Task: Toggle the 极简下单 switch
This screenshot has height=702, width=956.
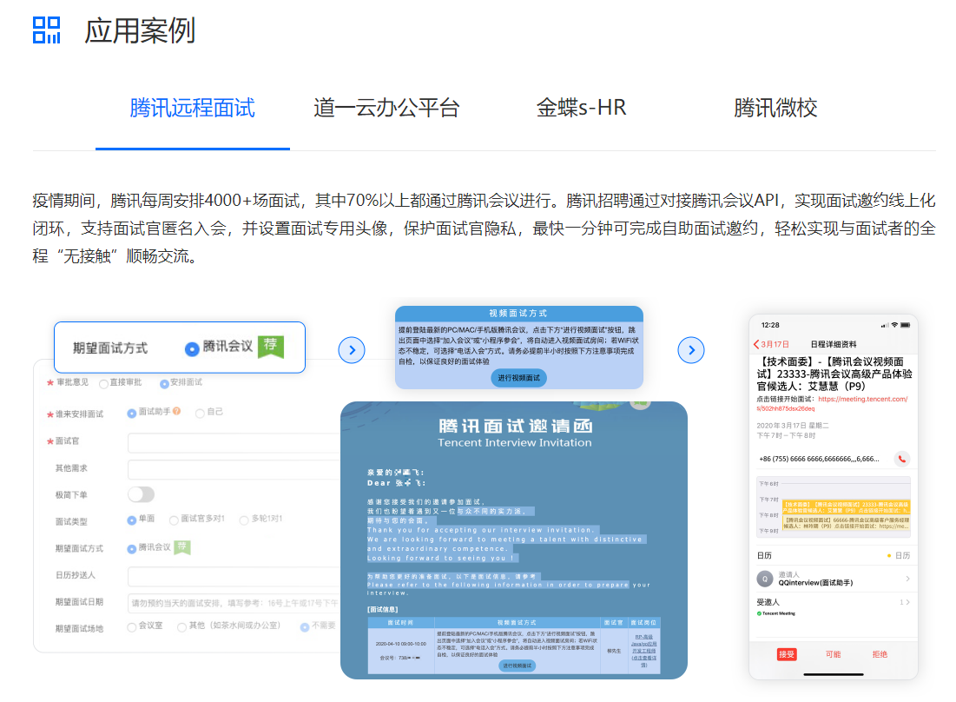Action: (141, 494)
